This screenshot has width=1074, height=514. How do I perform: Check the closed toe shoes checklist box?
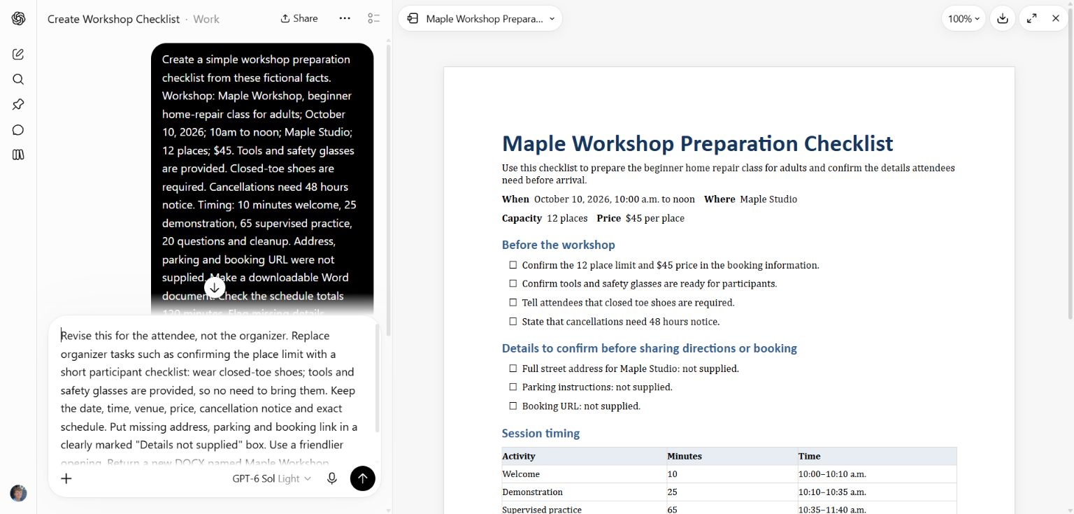coord(513,303)
